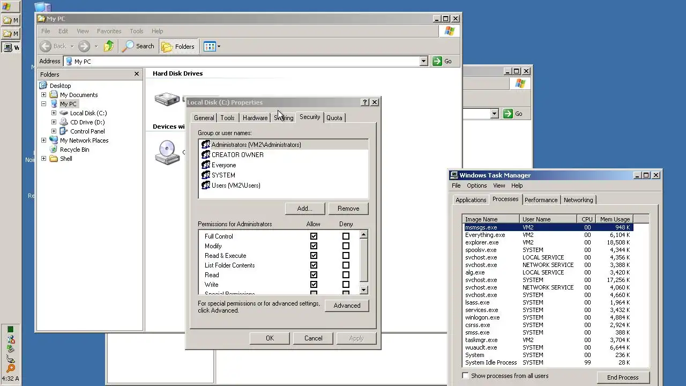Expand Control Panel tree node

(x=54, y=131)
